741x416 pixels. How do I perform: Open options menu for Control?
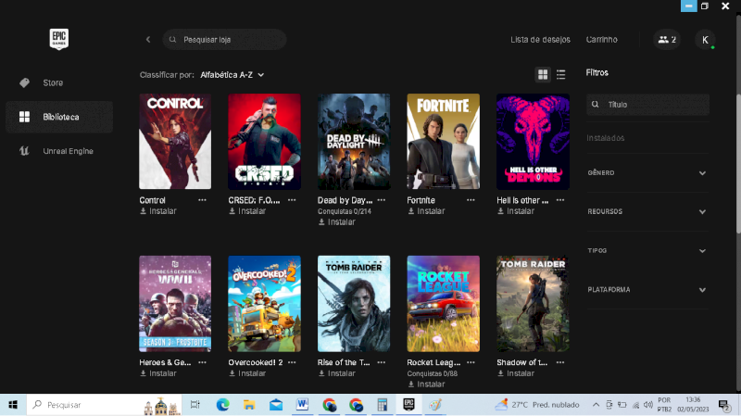(x=202, y=200)
